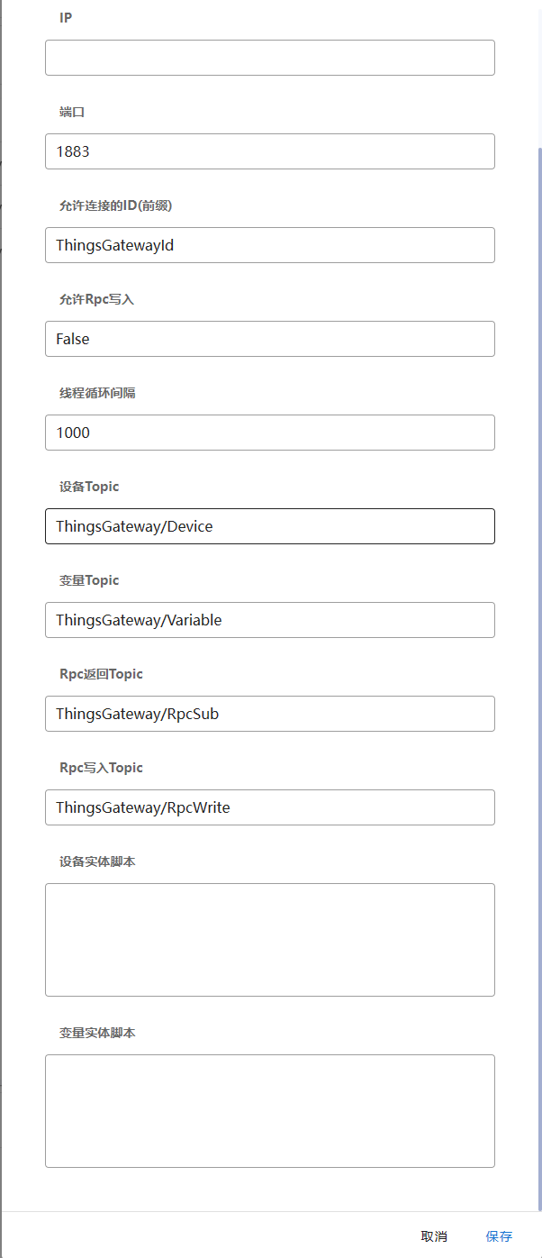Click the 变量Topic label text

pos(89,580)
